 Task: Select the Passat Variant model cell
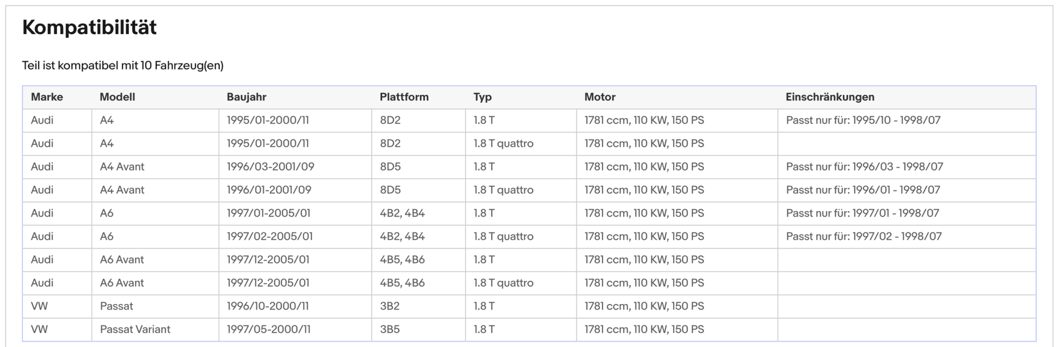pos(135,330)
